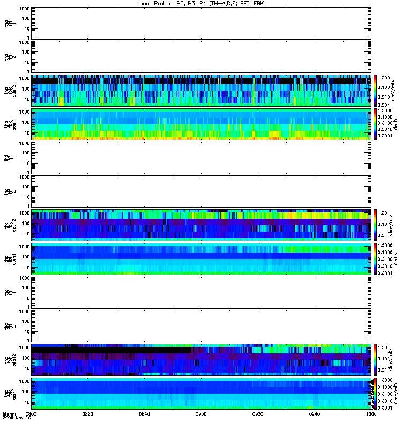The image size is (402, 429).
Task: Click the the fbk edc12 spectrogram panel
Action: point(202,360)
